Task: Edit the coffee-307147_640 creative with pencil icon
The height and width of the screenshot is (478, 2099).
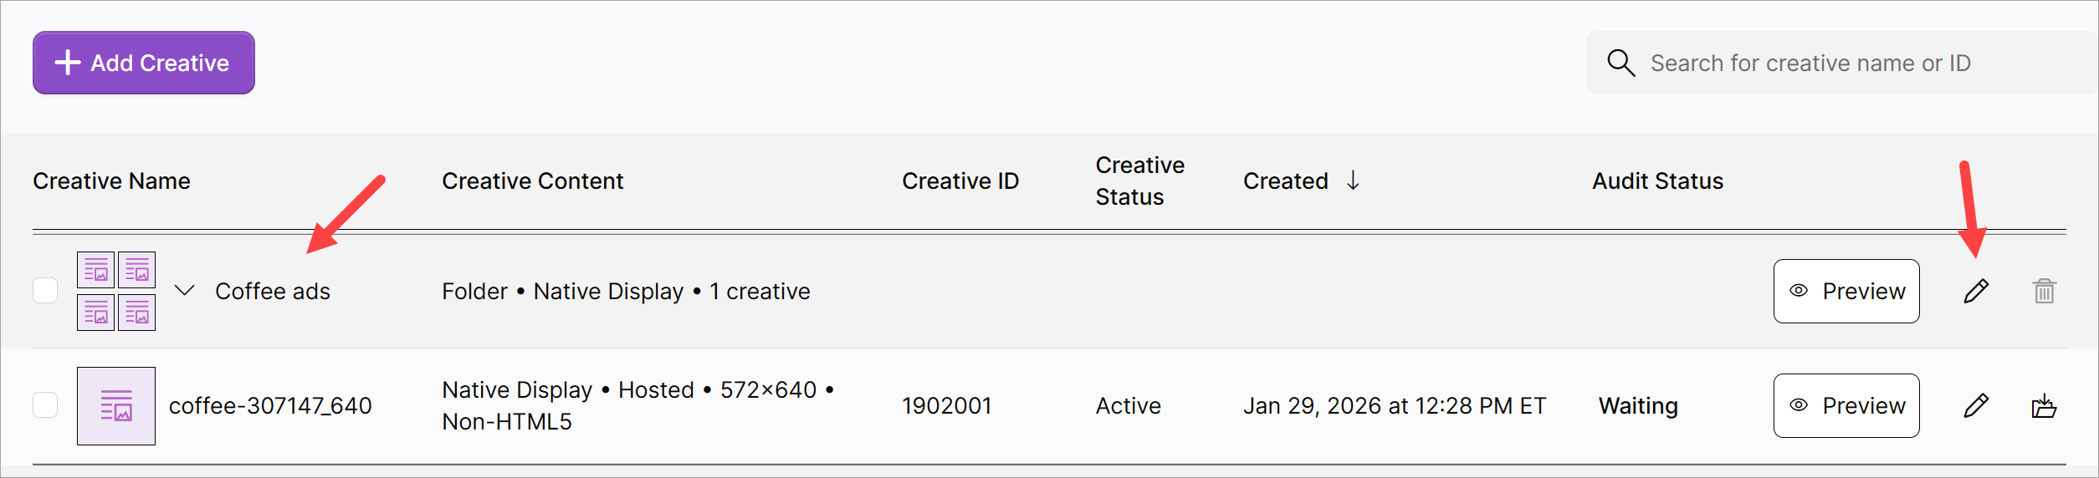Action: (x=1975, y=405)
